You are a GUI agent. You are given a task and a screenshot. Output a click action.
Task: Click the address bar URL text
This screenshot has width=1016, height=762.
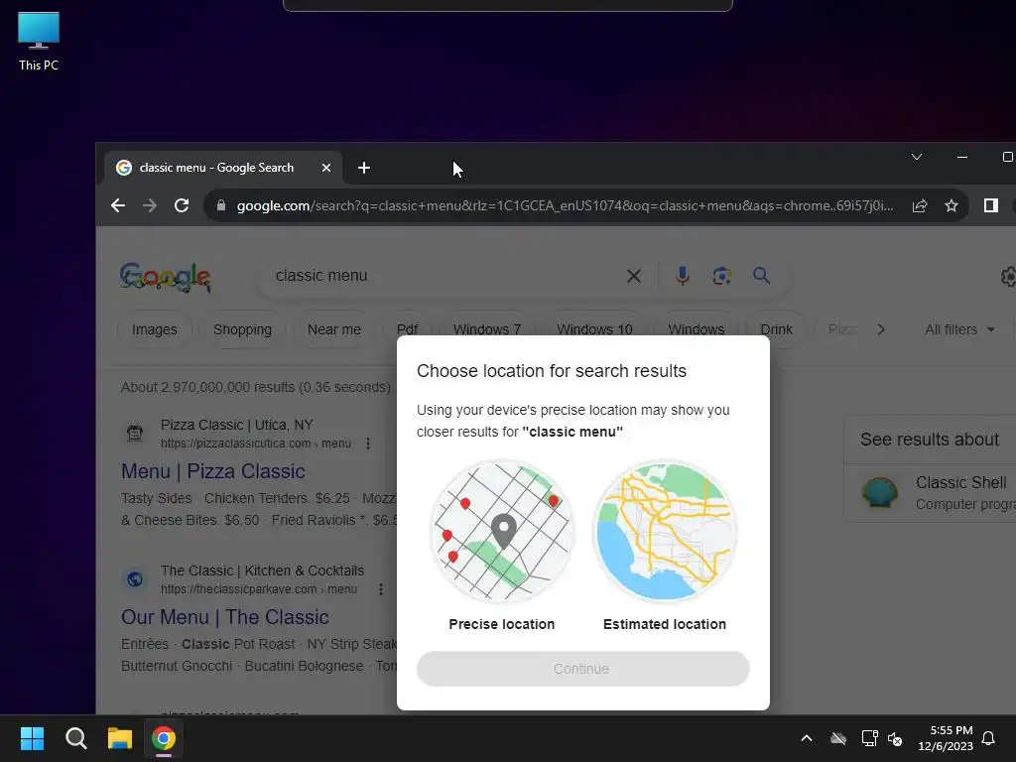point(565,206)
